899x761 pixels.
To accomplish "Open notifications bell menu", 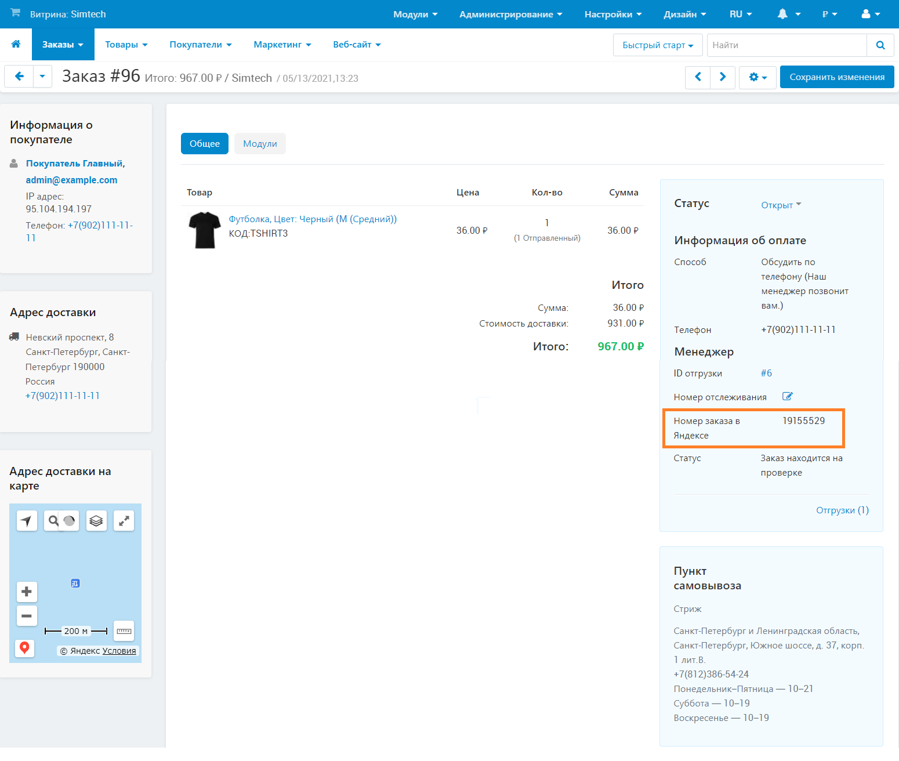I will point(788,14).
